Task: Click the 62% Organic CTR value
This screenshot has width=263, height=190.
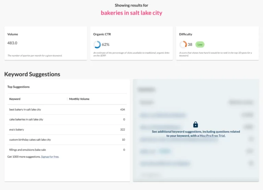Action: (x=105, y=44)
